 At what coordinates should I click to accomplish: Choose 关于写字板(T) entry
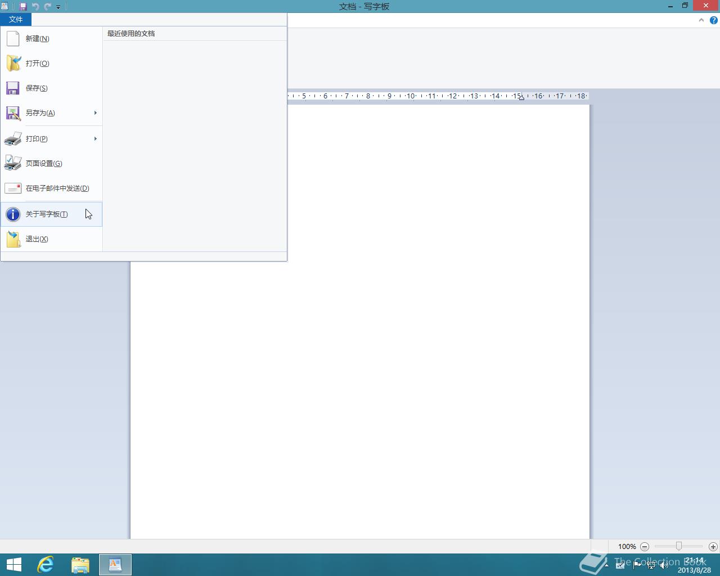point(51,214)
